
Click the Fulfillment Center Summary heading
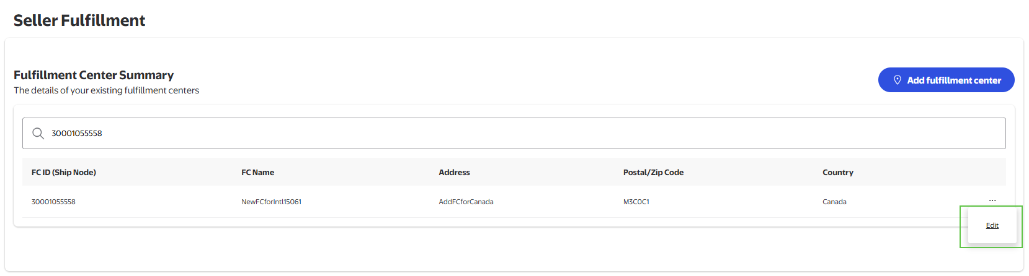(x=94, y=75)
